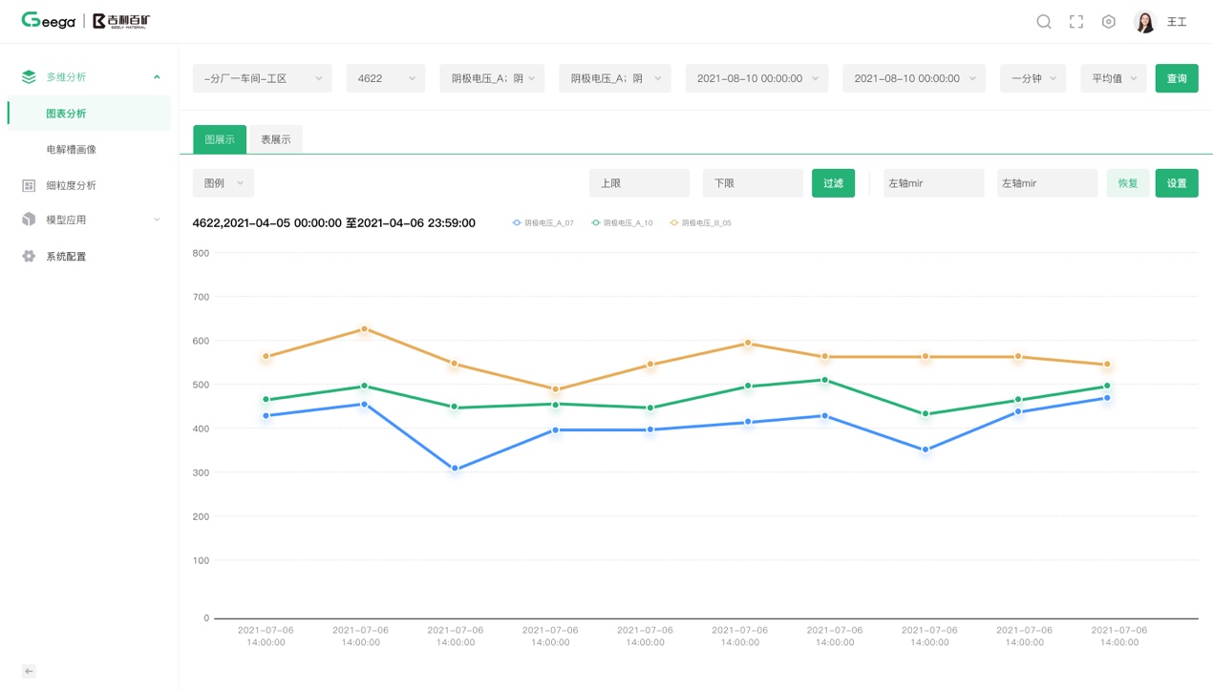This screenshot has height=690, width=1213.
Task: Select 电解槽画像 in the sidebar menu
Action: pyautogui.click(x=72, y=150)
